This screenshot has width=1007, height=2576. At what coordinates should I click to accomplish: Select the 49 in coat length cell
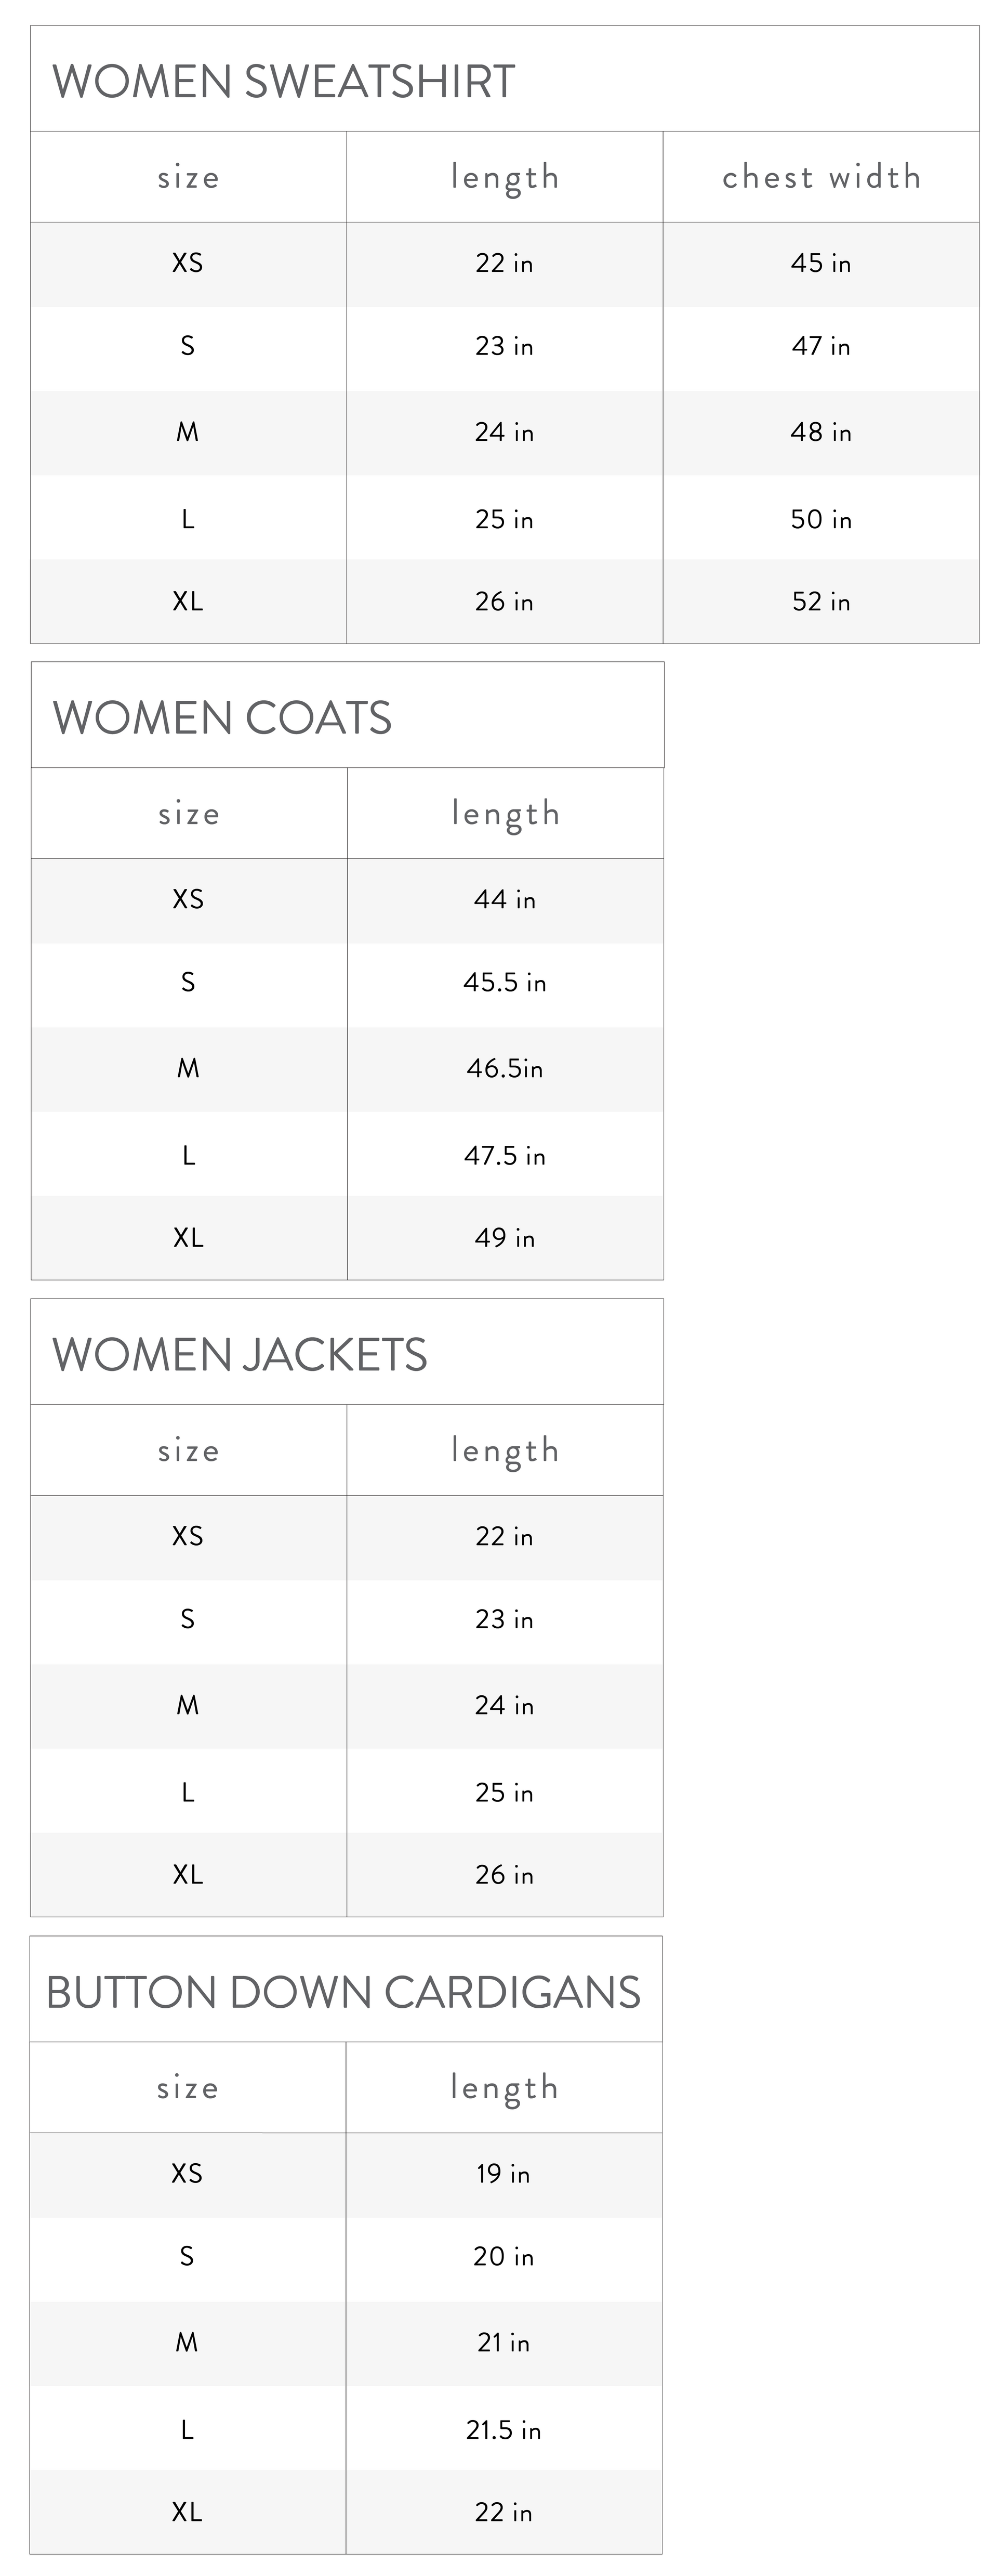click(505, 1238)
